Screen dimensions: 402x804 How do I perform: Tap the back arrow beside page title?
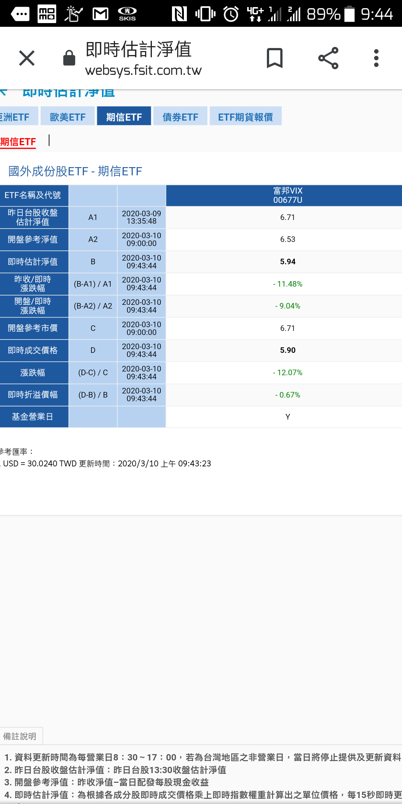click(4, 92)
